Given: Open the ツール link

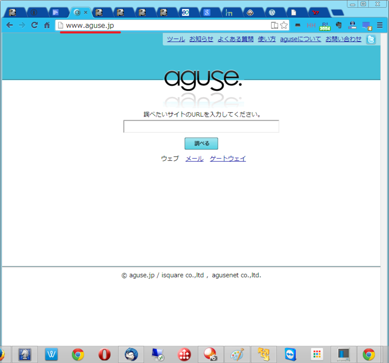Looking at the screenshot, I should [x=176, y=39].
